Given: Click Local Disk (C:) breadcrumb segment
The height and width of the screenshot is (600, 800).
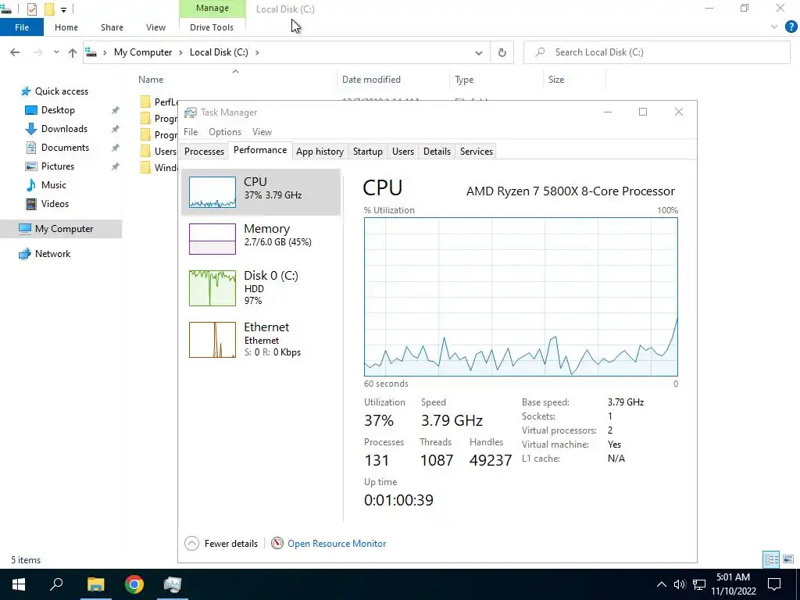Looking at the screenshot, I should point(219,52).
